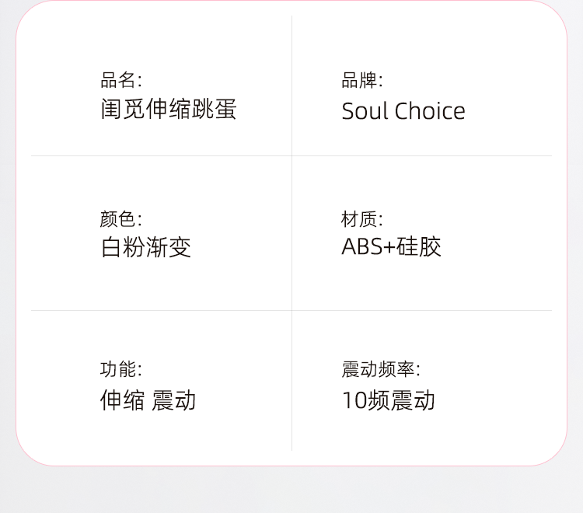The image size is (583, 513).
Task: Select the product name 闺觅伸缩跳蛋
Action: pos(169,109)
